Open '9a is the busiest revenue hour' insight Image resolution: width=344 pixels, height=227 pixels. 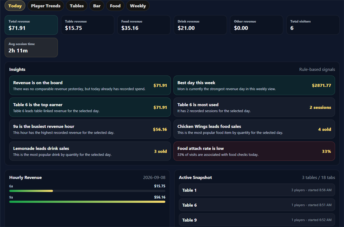pos(90,129)
